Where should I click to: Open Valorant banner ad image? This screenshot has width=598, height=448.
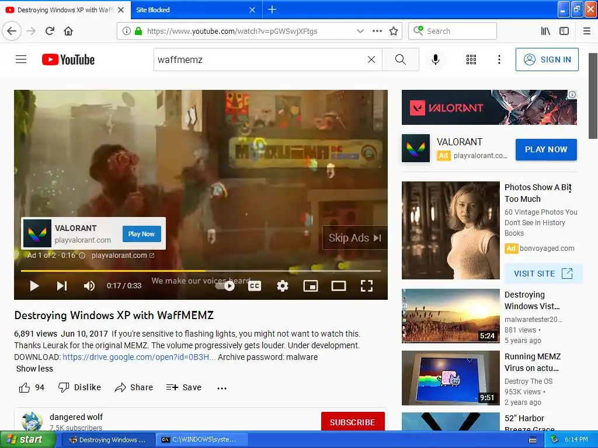[x=489, y=107]
